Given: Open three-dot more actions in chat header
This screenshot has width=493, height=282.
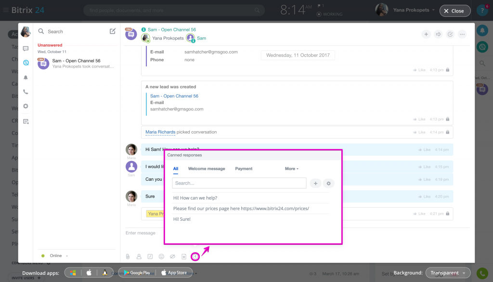Looking at the screenshot, I should (462, 34).
